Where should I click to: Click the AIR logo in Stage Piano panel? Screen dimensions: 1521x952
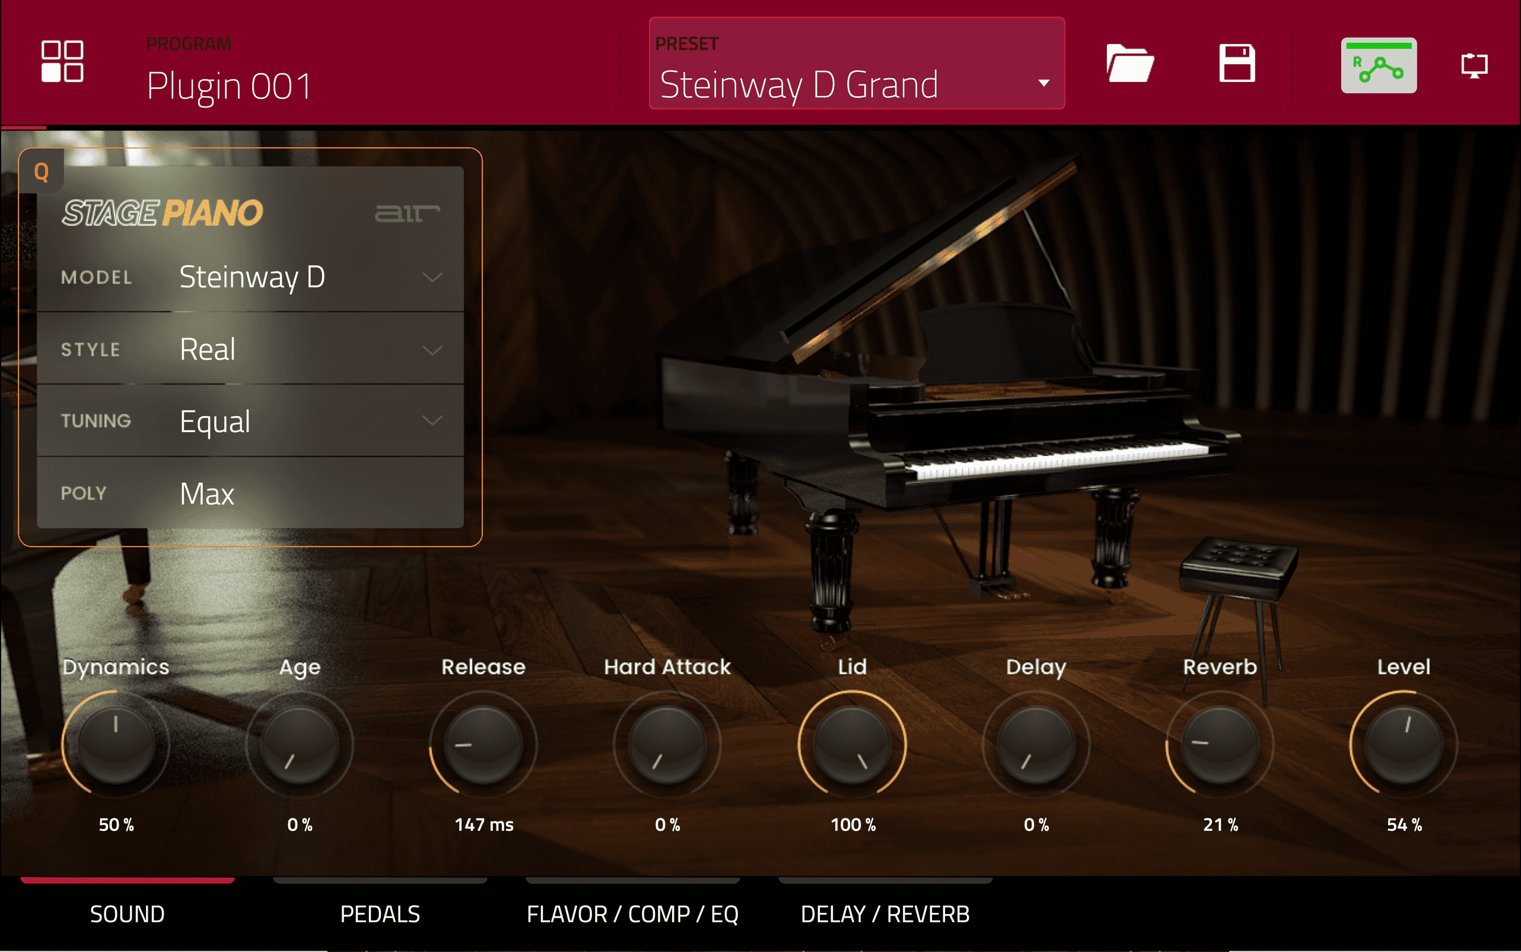pyautogui.click(x=406, y=214)
